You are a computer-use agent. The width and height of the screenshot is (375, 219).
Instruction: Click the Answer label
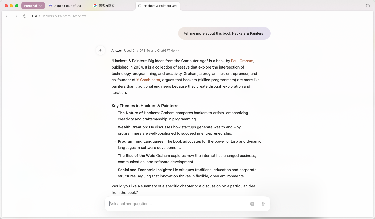[x=117, y=51]
